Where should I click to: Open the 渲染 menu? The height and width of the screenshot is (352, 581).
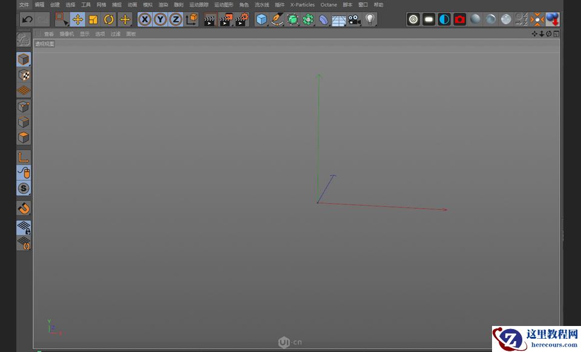coord(163,5)
